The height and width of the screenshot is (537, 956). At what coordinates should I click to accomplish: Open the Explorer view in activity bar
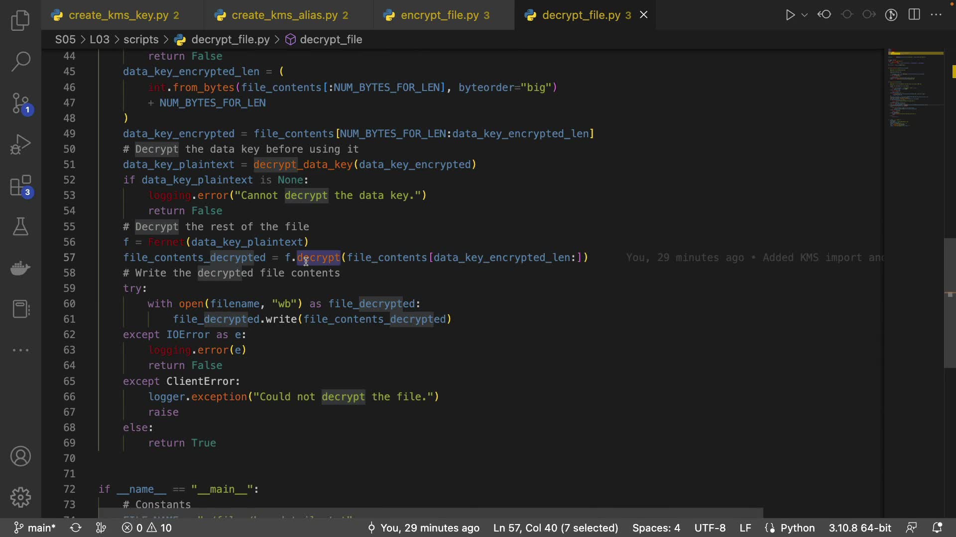[20, 21]
